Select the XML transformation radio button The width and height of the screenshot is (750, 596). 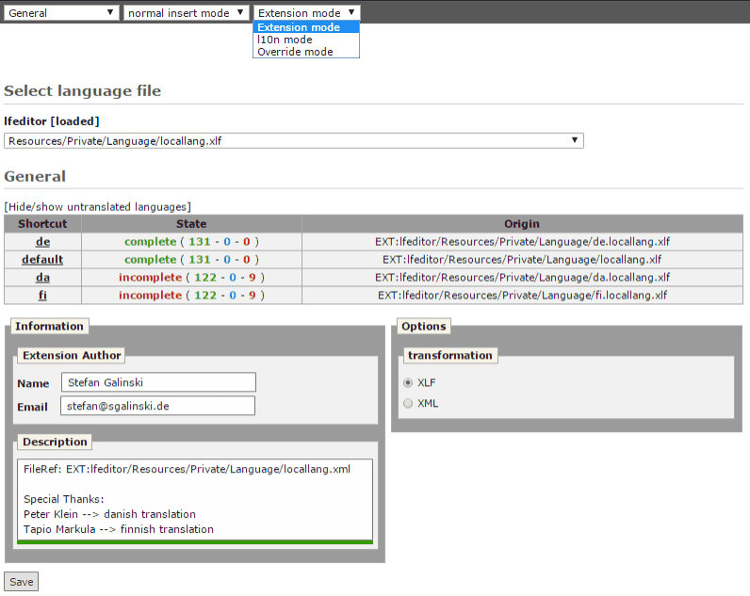(408, 403)
